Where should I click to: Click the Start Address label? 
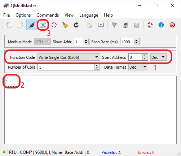(x=114, y=57)
